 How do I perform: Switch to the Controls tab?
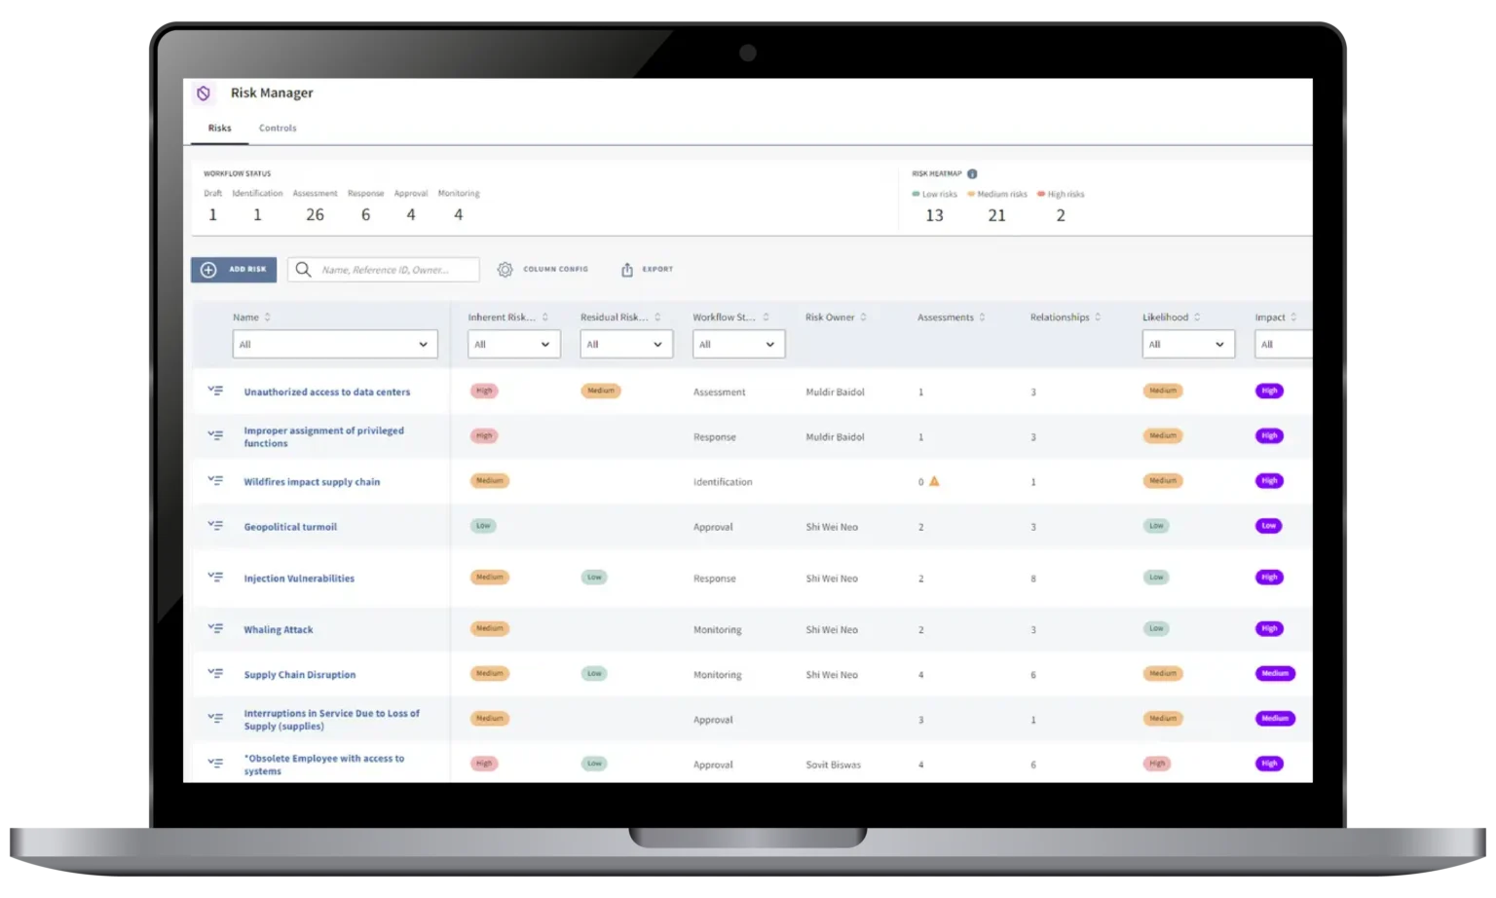click(278, 129)
